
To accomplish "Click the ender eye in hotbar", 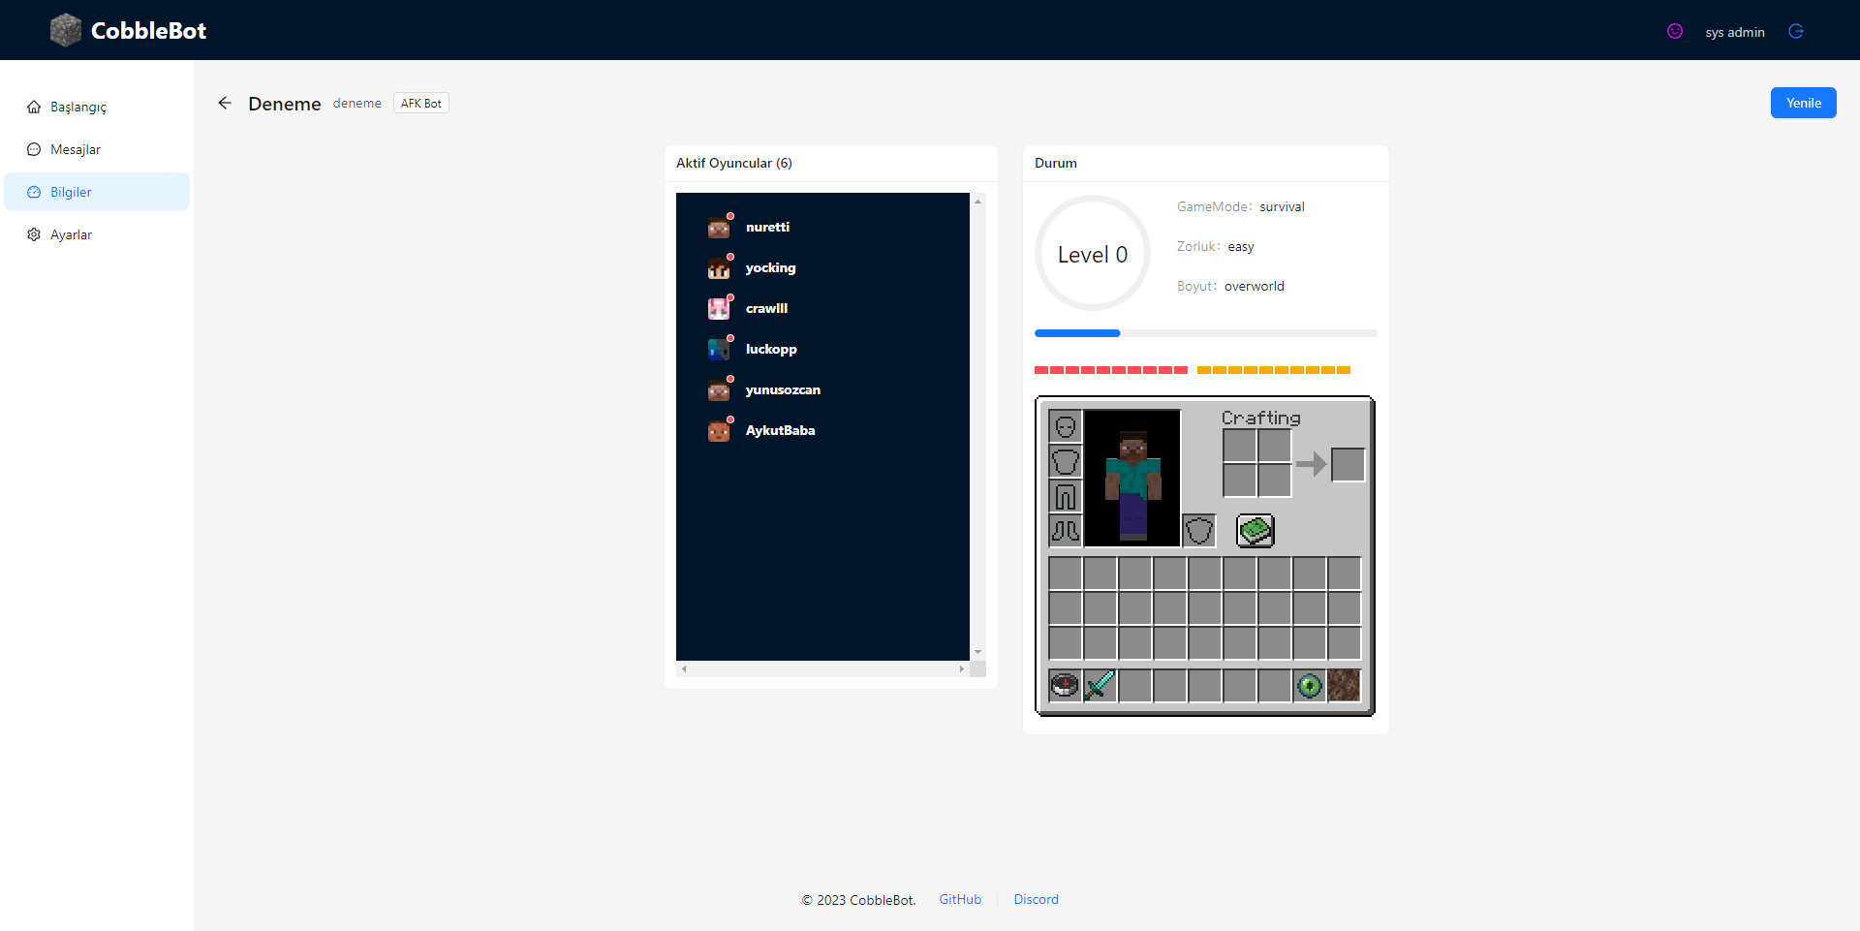I will pos(1310,686).
